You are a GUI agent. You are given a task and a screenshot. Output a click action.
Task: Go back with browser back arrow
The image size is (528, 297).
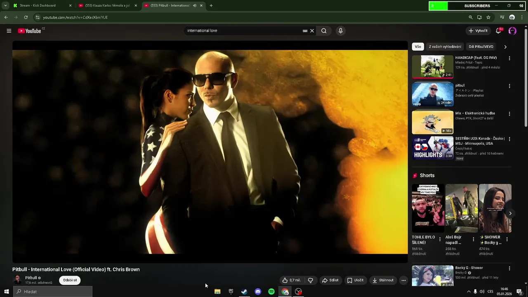coord(6,17)
